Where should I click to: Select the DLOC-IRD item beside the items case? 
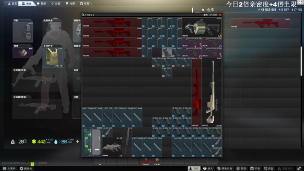coord(107,132)
